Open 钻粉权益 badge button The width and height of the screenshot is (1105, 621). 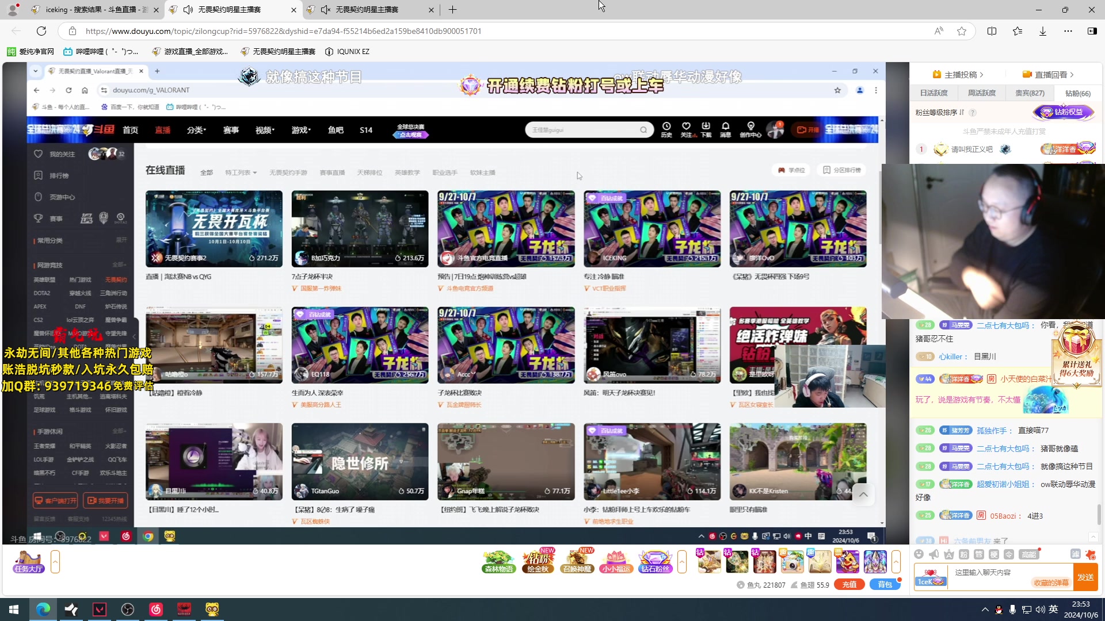click(x=1064, y=112)
